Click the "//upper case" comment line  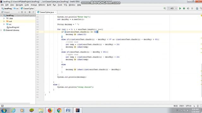click(x=72, y=55)
